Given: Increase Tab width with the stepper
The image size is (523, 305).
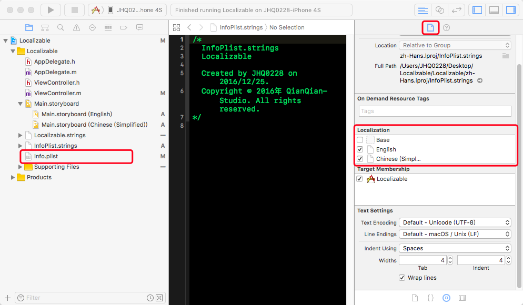Looking at the screenshot, I should [451, 258].
